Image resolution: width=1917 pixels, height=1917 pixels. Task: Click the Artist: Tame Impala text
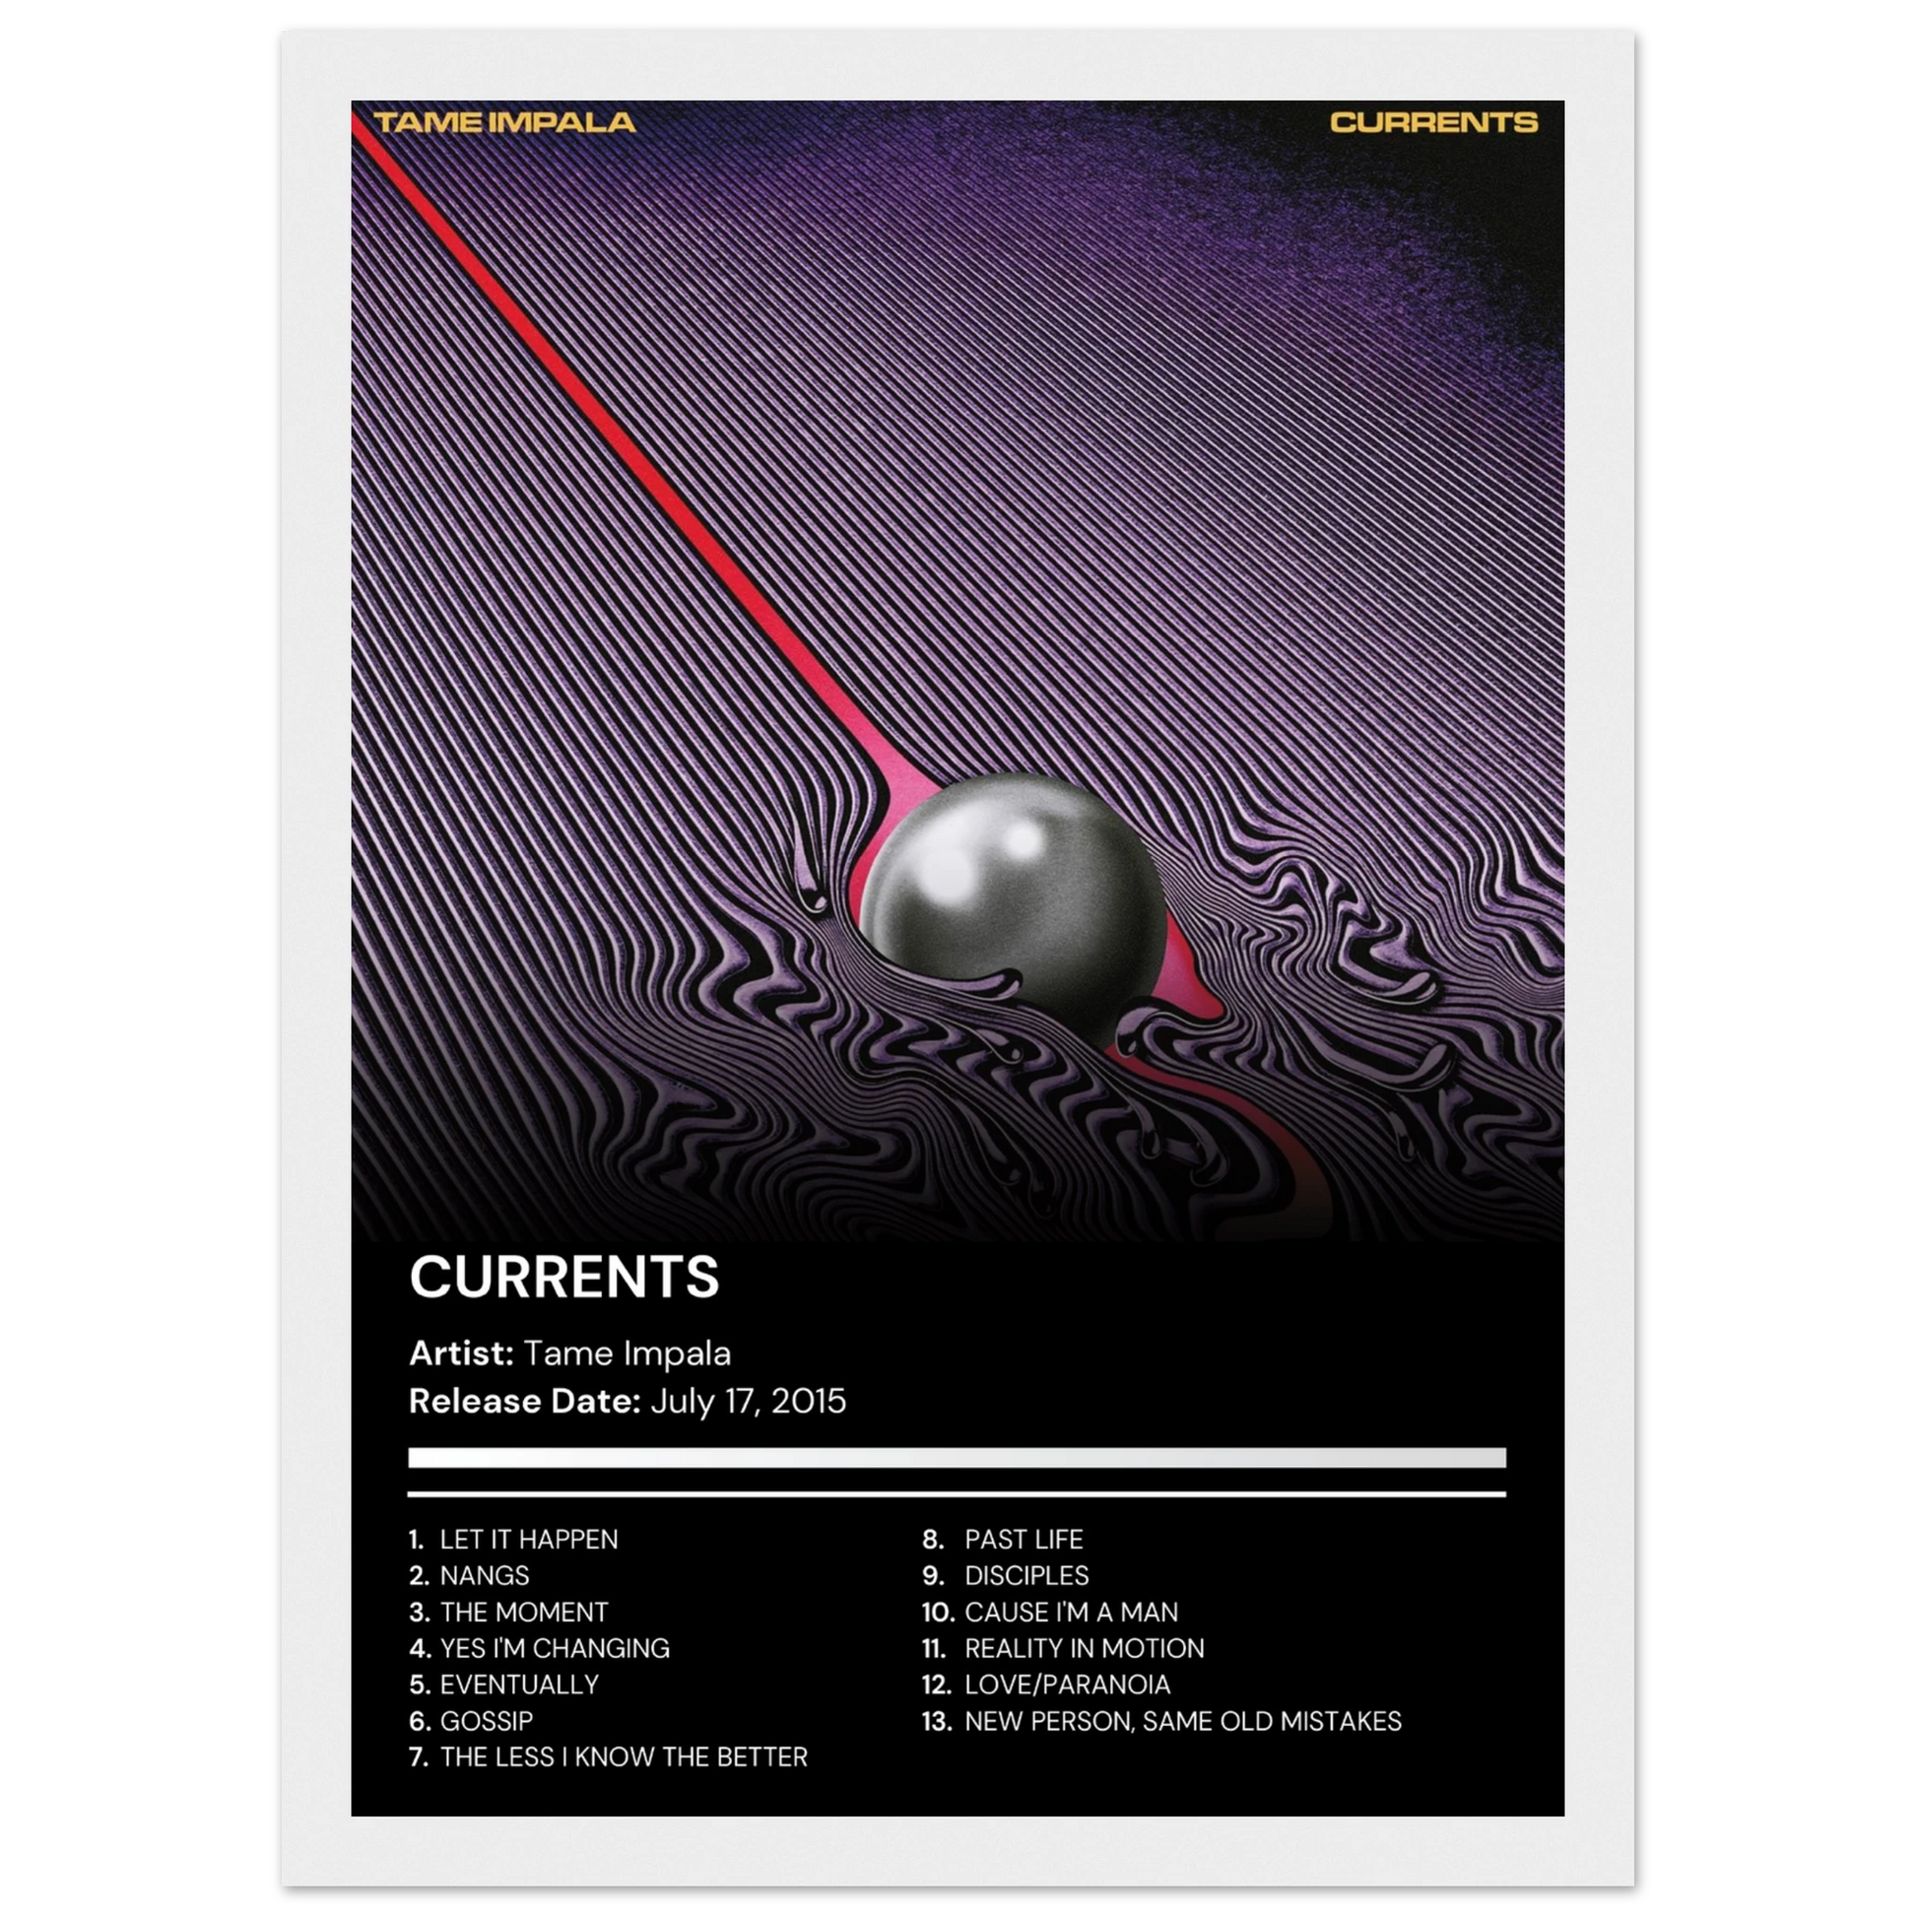[x=569, y=1354]
